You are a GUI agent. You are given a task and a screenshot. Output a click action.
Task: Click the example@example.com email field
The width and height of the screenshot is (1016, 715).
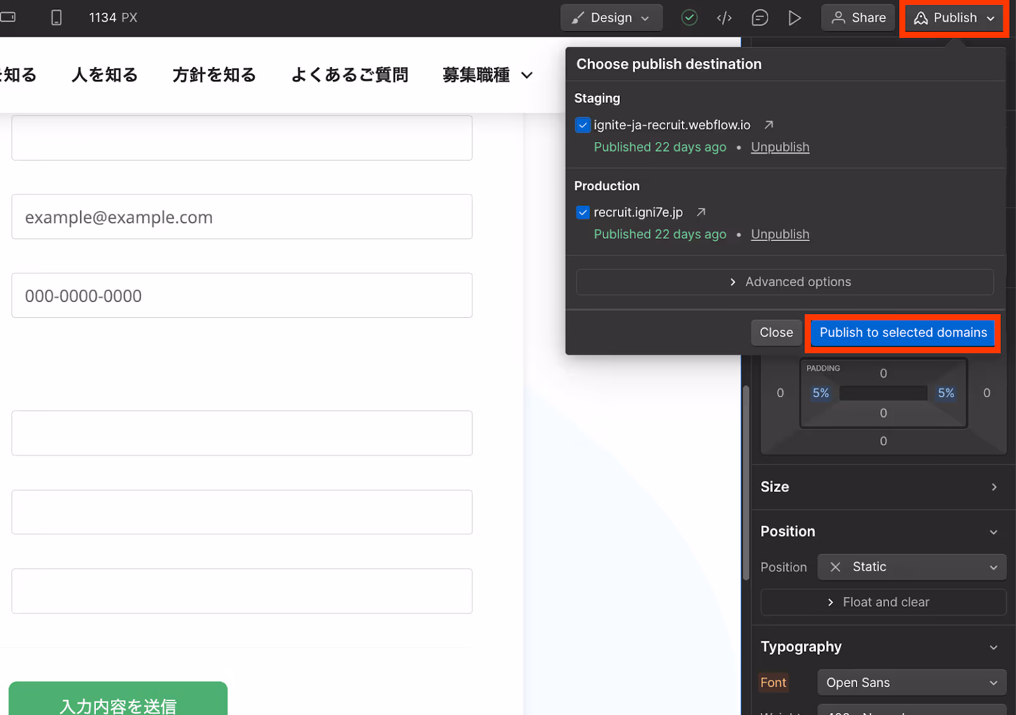pyautogui.click(x=242, y=217)
